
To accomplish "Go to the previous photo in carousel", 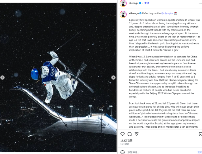I will (x=3, y=78).
